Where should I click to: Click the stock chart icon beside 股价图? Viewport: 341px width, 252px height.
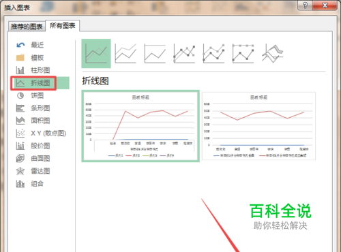[x=20, y=146]
